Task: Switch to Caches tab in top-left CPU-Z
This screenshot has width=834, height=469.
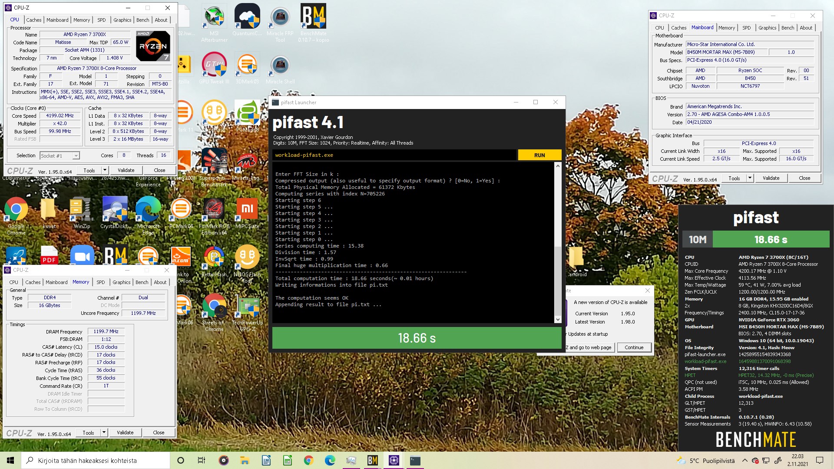Action: 33,20
